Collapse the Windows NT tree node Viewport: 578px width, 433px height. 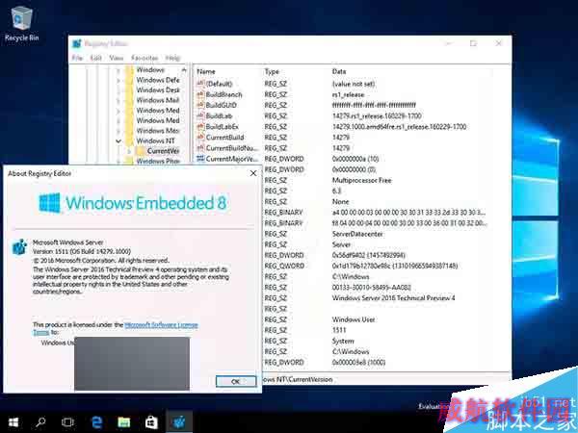[x=118, y=140]
